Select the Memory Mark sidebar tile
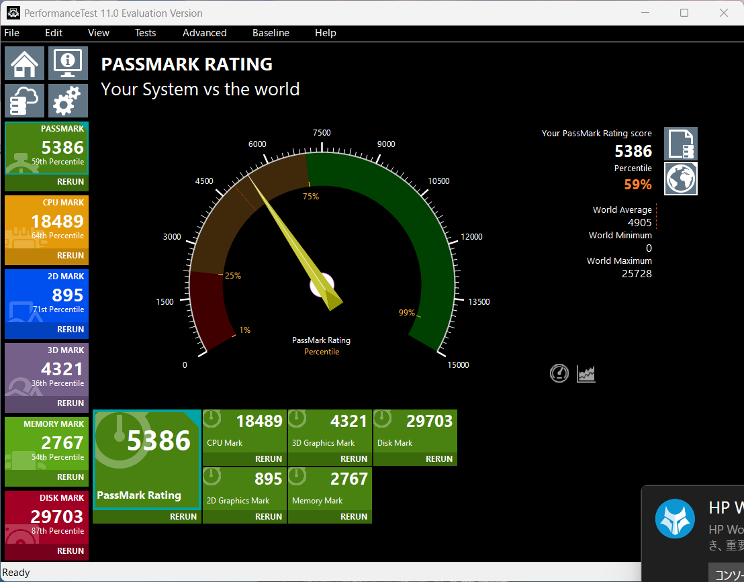The height and width of the screenshot is (582, 744). click(x=46, y=444)
